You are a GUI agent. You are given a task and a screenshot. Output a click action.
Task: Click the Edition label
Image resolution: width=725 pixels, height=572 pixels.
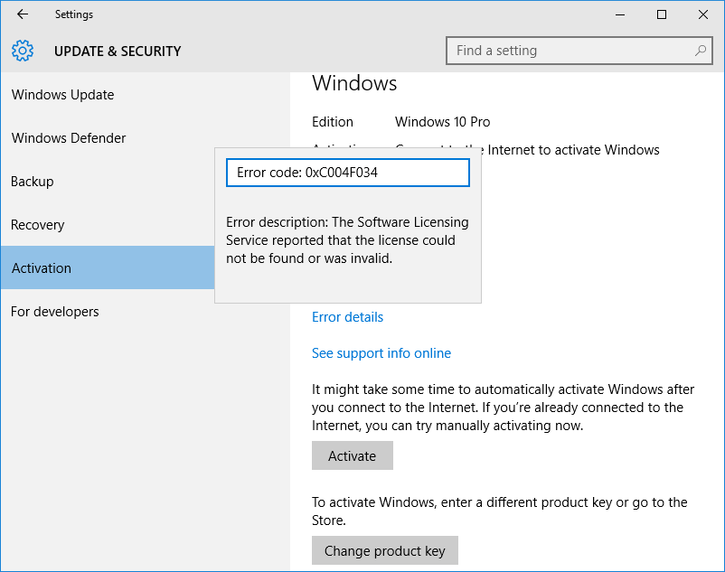[333, 121]
